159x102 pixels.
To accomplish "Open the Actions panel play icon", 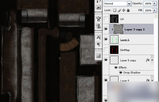I will tap(98, 8).
